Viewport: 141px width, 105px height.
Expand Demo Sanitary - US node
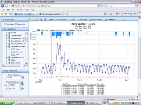click(6, 57)
